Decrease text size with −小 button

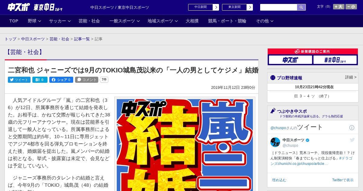(351, 7)
